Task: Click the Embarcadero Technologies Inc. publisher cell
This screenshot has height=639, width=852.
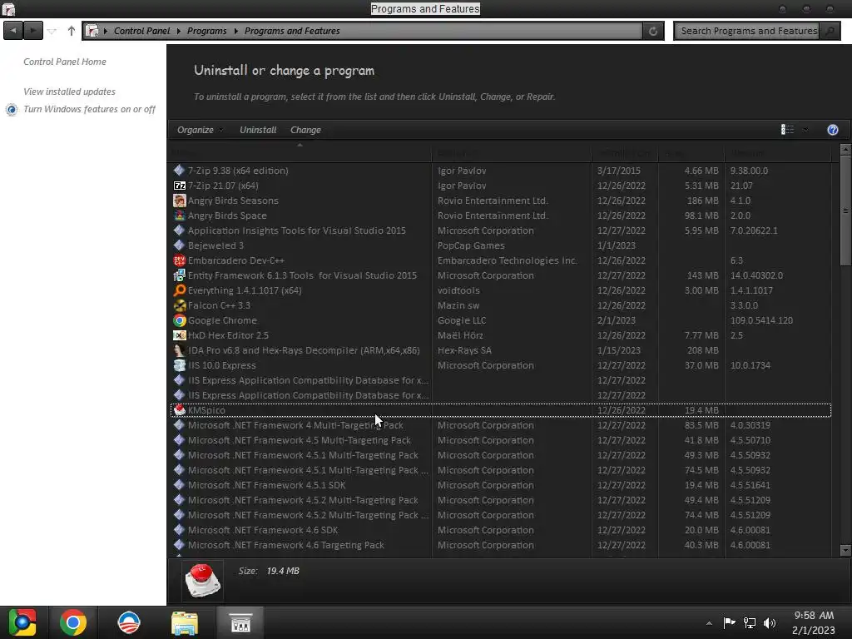Action: 507,260
